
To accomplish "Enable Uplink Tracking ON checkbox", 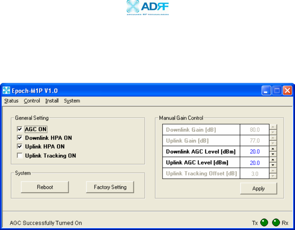I will click(20, 155).
